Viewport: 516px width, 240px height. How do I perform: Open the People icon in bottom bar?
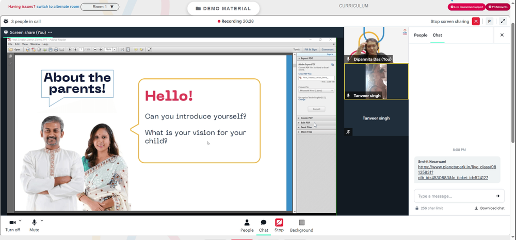pos(247,222)
